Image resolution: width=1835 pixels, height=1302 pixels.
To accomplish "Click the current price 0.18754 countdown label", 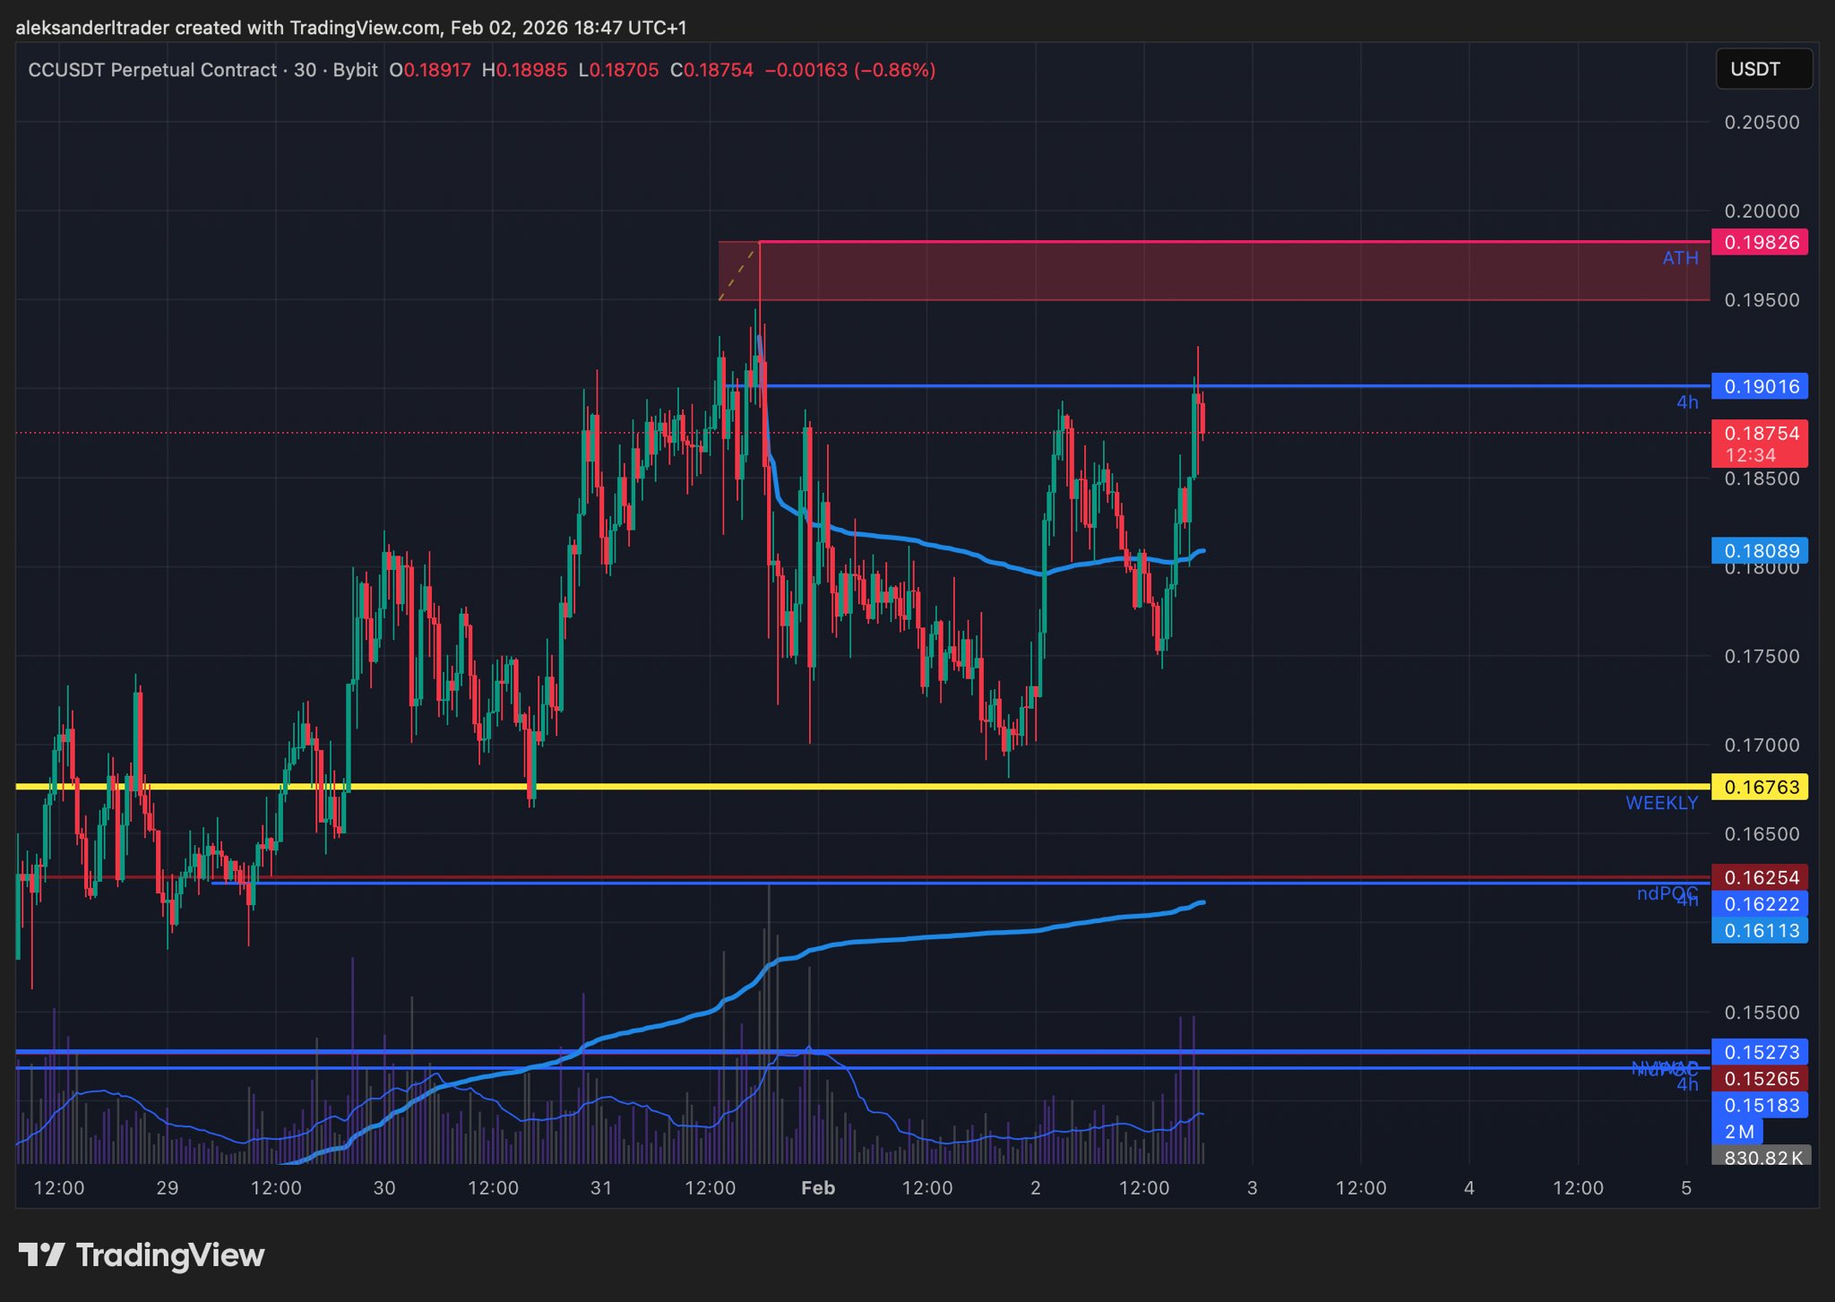I will point(1760,444).
